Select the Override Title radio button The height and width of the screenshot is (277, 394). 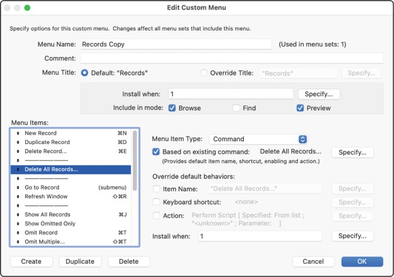[x=203, y=73]
